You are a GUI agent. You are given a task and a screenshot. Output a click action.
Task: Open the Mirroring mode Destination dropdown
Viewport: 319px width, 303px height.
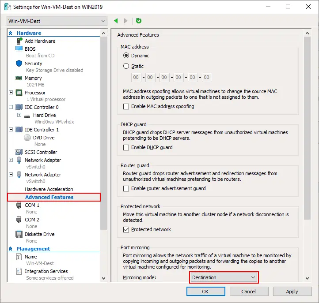coord(224,277)
